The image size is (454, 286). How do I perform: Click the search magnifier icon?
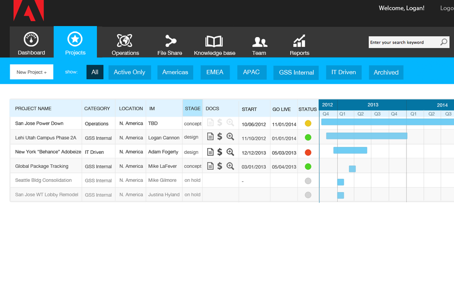tap(444, 42)
